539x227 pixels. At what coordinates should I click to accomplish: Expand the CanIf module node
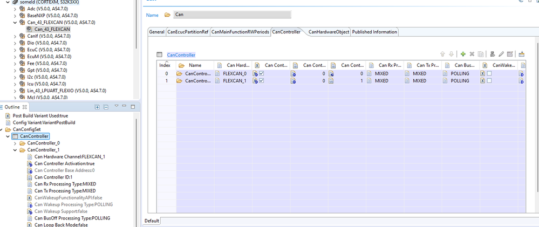pyautogui.click(x=15, y=36)
